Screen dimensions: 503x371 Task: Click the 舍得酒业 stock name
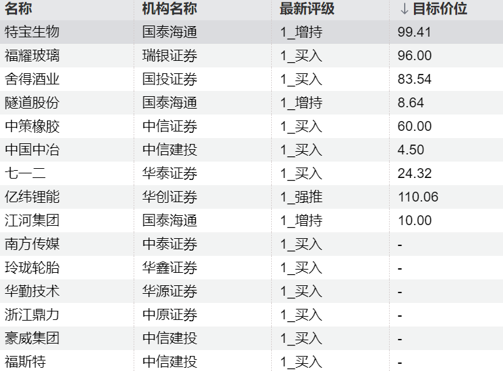(x=32, y=79)
